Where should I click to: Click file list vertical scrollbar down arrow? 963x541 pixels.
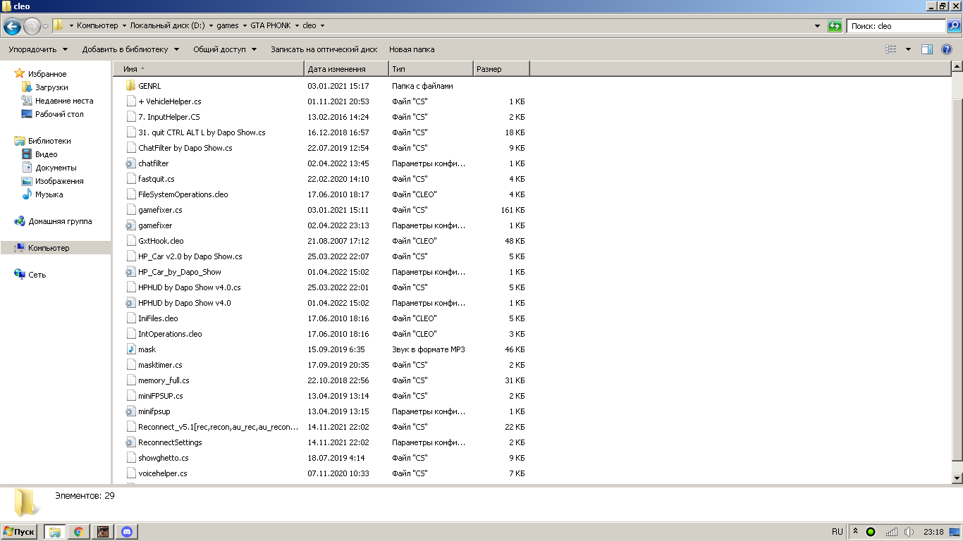pos(957,478)
